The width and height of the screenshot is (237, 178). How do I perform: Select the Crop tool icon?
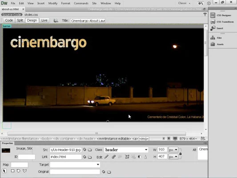[127, 157]
